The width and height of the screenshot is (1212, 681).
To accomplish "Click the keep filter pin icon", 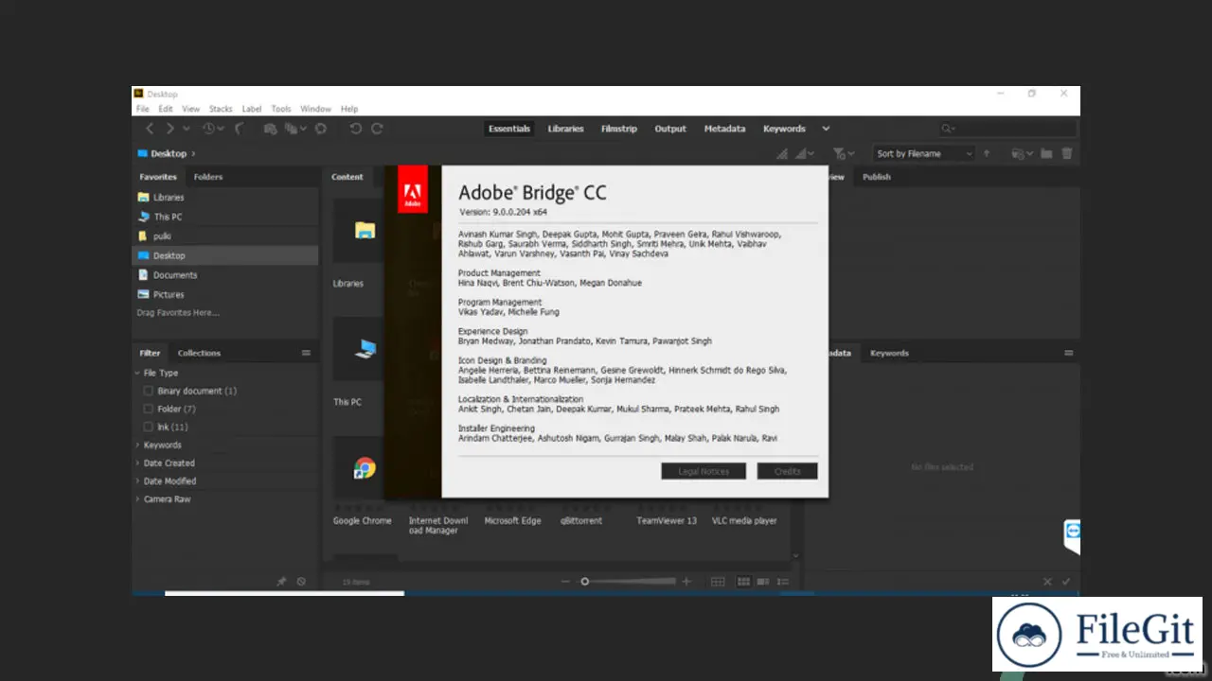I will 281,582.
